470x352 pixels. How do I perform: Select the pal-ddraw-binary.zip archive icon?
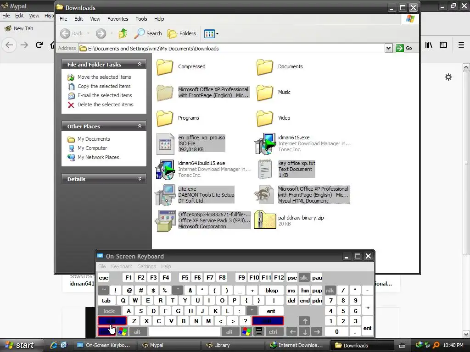(x=265, y=220)
